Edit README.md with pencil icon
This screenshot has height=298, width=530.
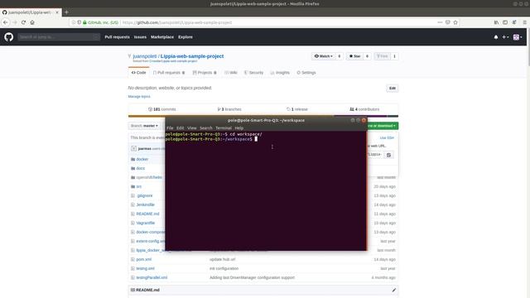click(394, 290)
